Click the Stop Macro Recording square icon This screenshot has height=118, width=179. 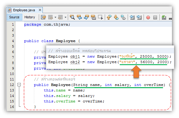(155, 17)
